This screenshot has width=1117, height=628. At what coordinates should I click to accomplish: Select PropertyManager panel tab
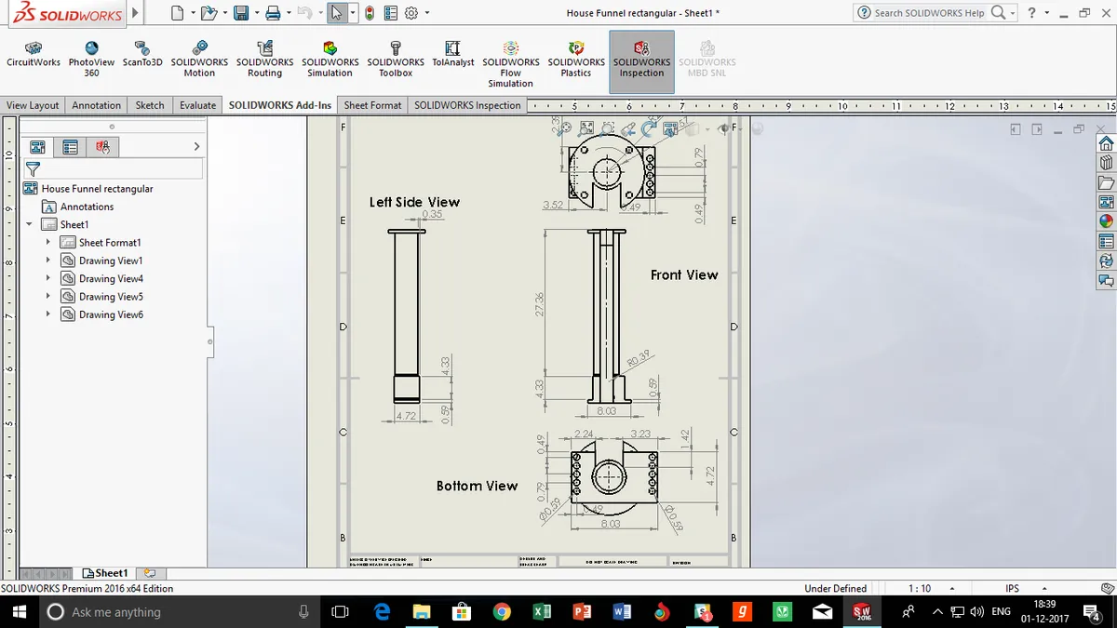tap(70, 146)
